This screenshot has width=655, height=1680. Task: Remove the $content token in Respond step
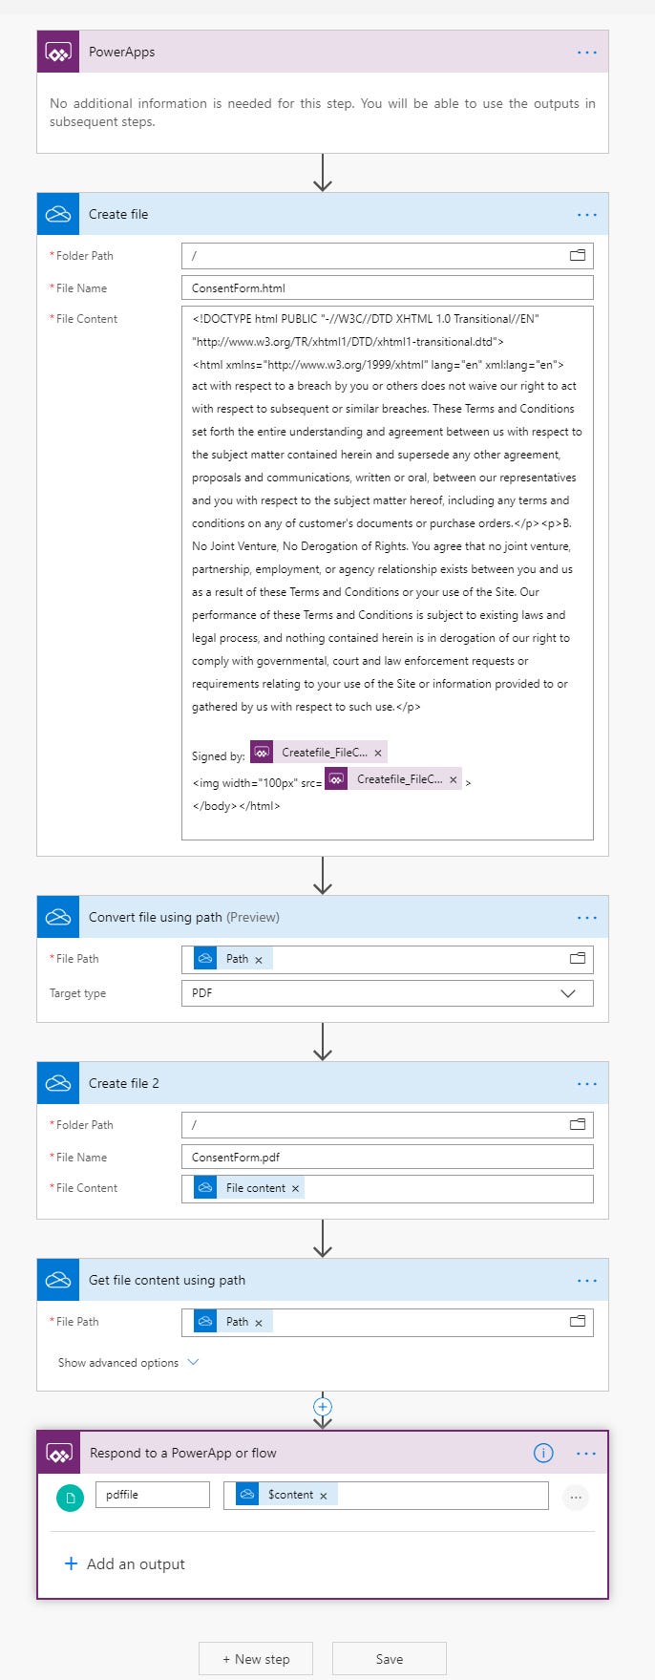tap(325, 1494)
